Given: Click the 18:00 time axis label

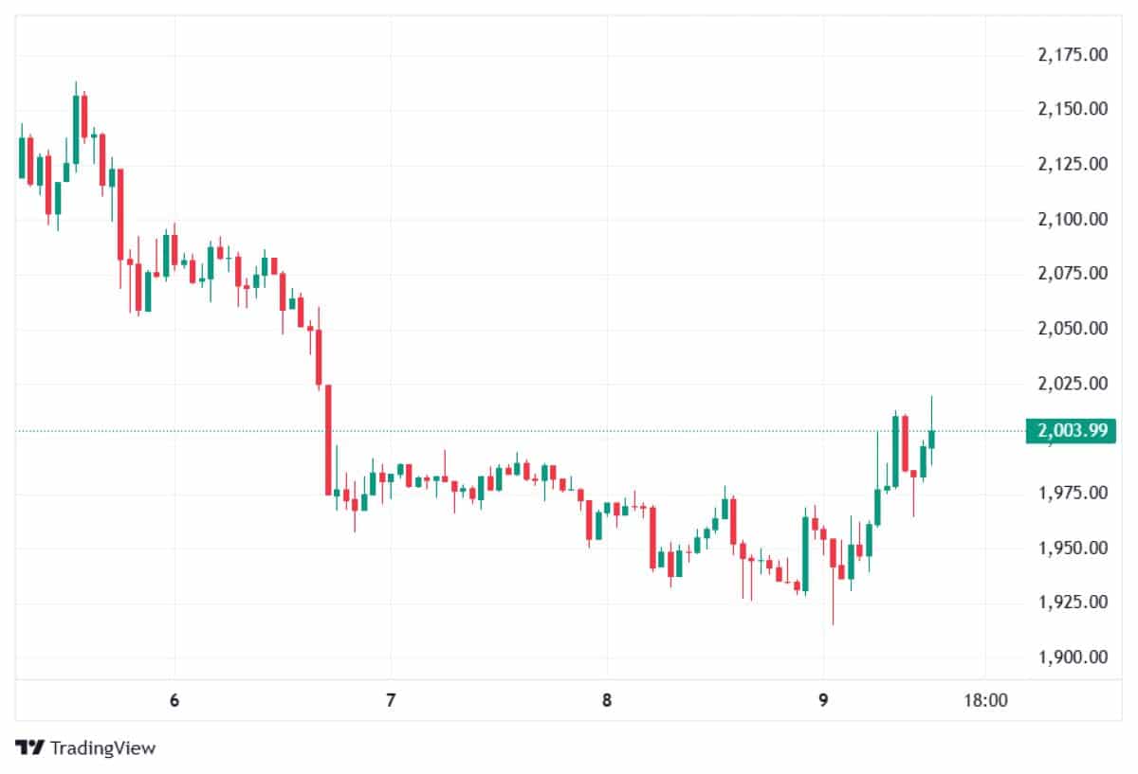Looking at the screenshot, I should (985, 701).
